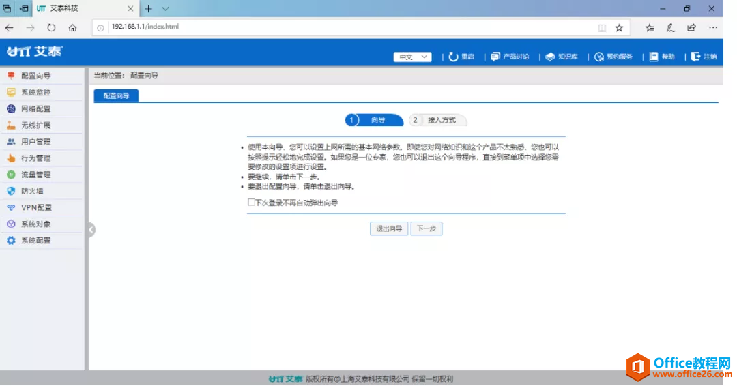Click the site info icon in address bar

tap(100, 28)
